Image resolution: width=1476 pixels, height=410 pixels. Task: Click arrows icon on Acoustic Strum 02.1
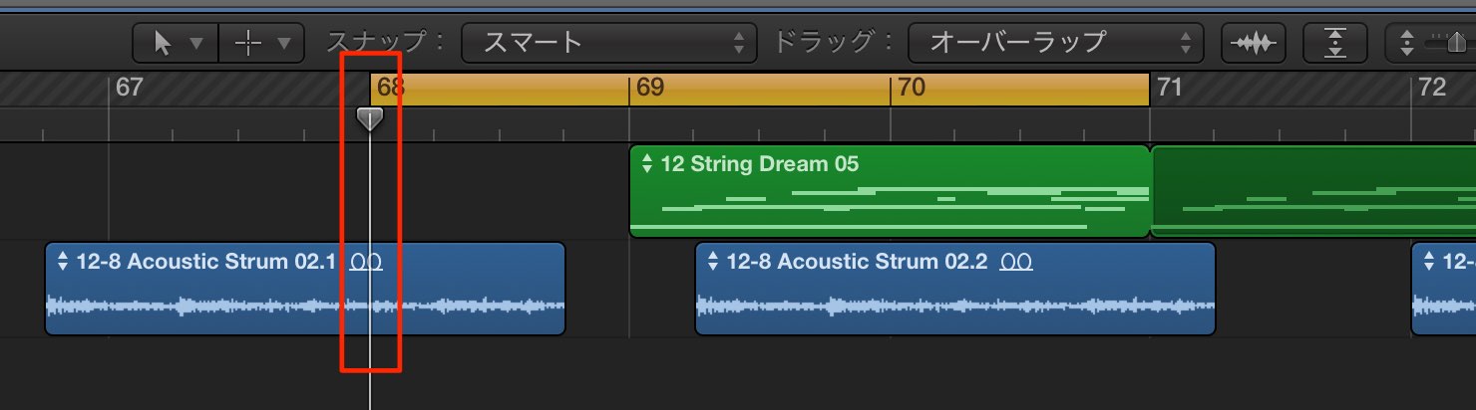63,262
